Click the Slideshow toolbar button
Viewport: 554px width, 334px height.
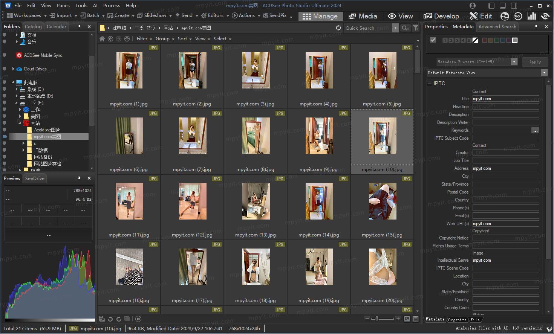[152, 15]
